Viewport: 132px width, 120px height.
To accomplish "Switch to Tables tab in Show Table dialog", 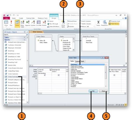I will 72,61.
